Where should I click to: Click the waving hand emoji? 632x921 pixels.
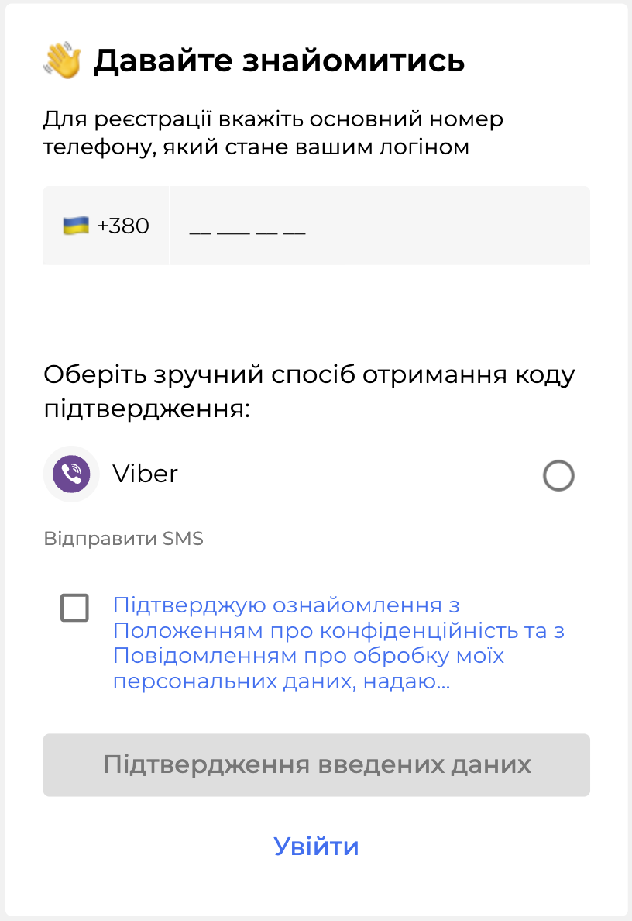(62, 60)
